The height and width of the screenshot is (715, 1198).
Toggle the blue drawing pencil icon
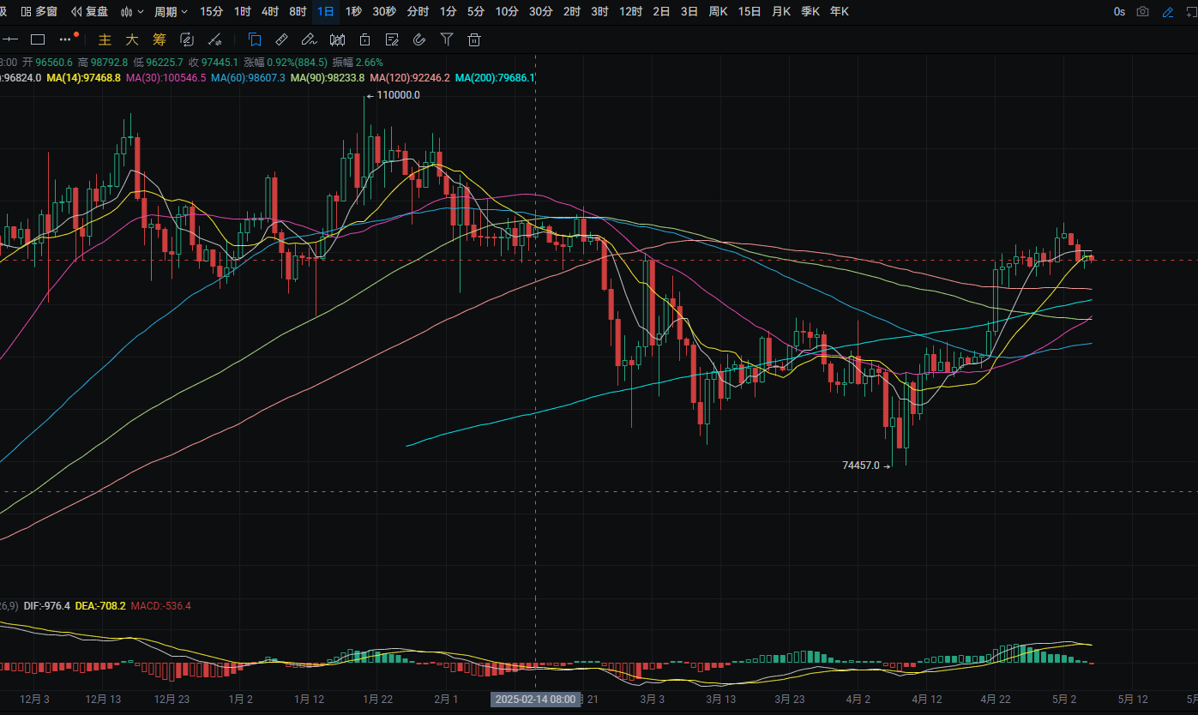tap(1167, 11)
